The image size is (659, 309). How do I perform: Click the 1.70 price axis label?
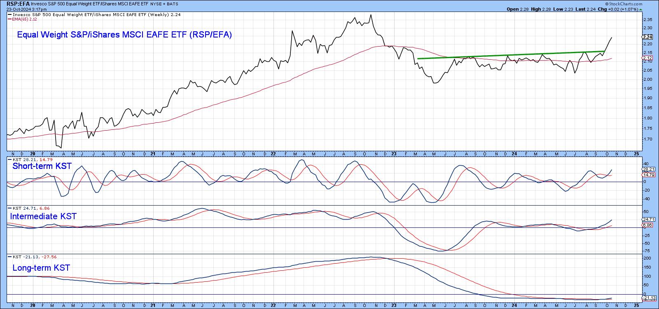(647, 139)
